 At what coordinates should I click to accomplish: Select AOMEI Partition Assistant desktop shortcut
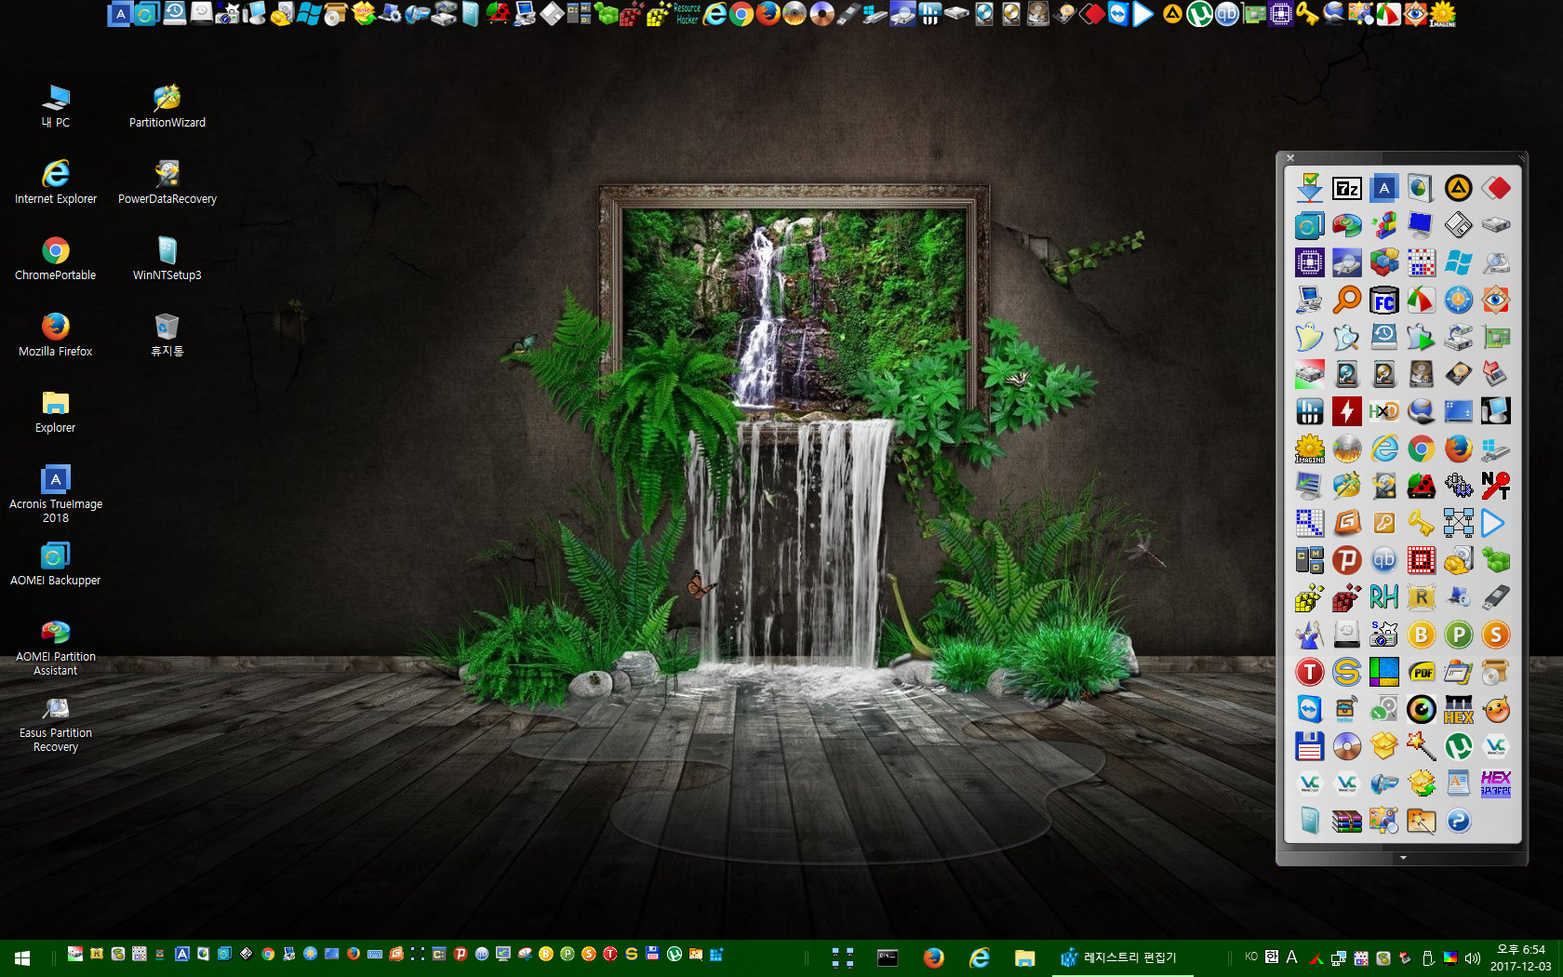[56, 647]
